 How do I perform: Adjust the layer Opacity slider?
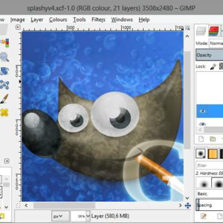210,55
